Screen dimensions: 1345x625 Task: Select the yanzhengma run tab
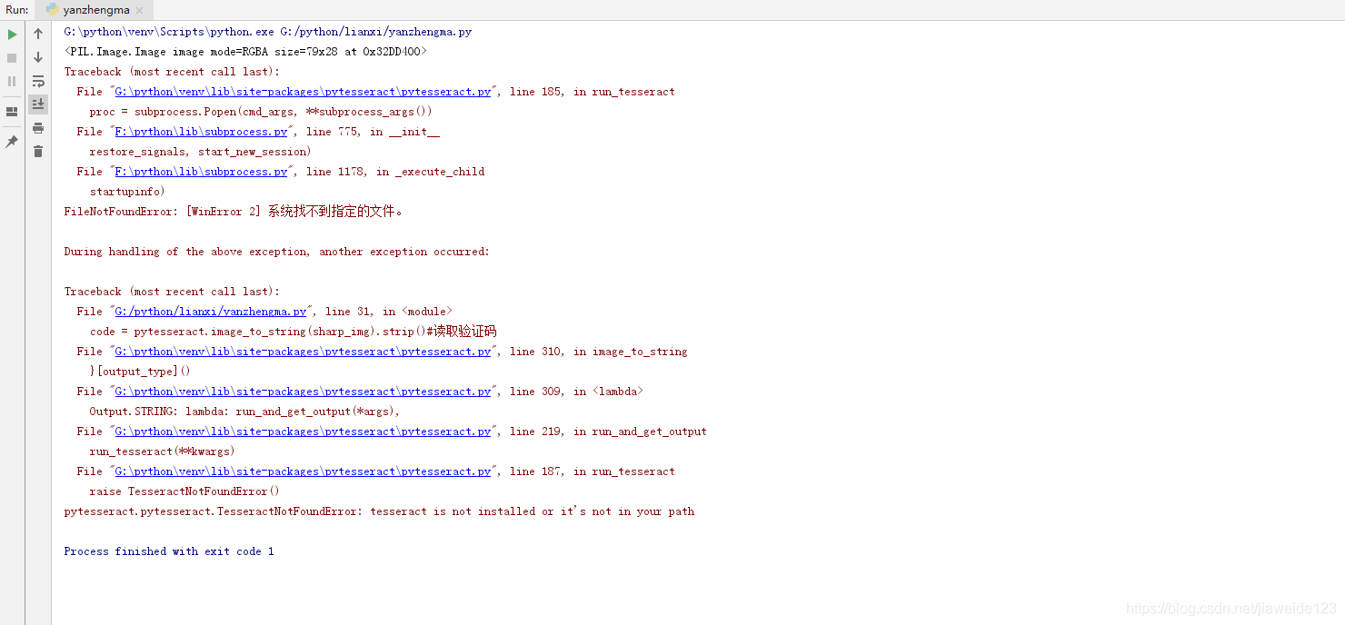click(95, 10)
